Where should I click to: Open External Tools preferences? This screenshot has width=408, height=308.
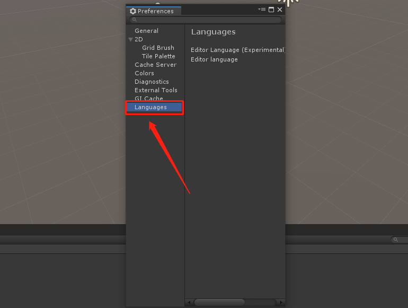coord(156,90)
